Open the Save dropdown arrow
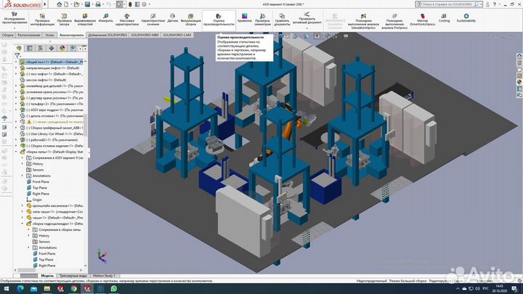The height and width of the screenshot is (294, 523). click(92, 4)
